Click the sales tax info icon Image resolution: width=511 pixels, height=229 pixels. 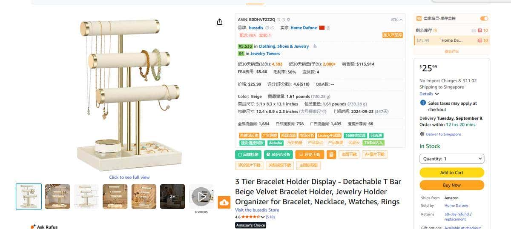tap(423, 103)
